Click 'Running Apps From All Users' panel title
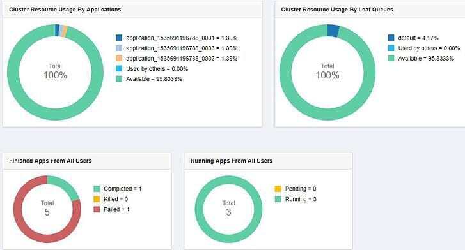The image size is (465, 250). point(232,161)
